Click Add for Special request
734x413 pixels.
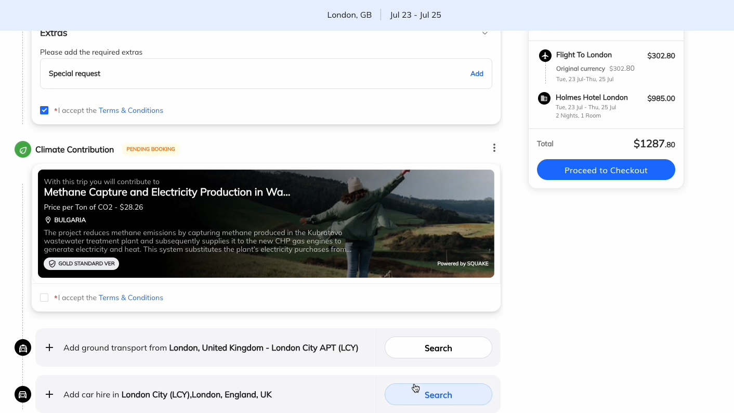click(x=477, y=74)
